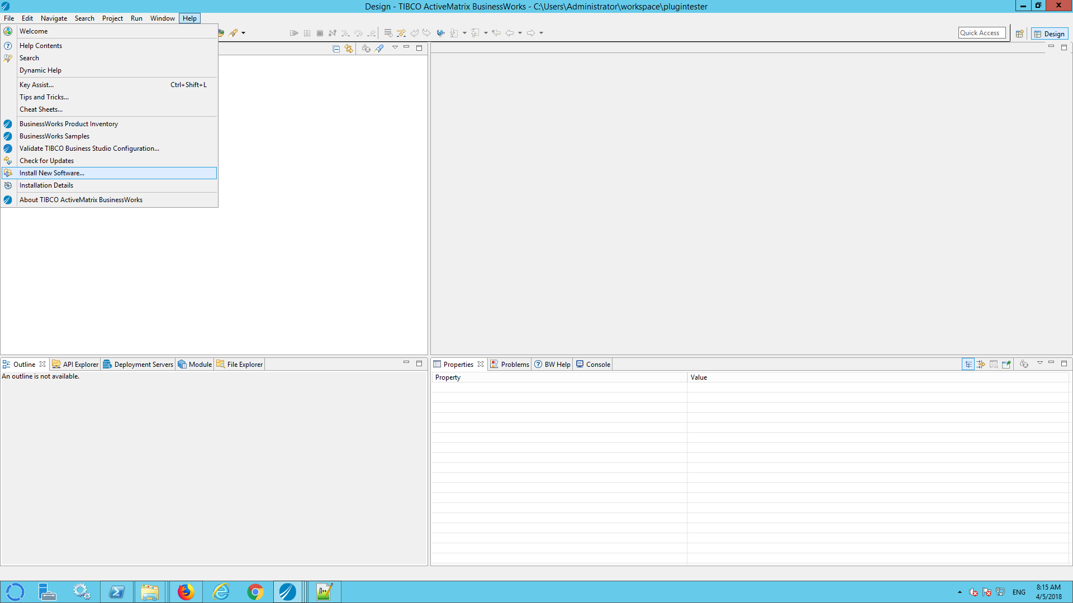Switch to the Console tab
1073x603 pixels.
593,365
